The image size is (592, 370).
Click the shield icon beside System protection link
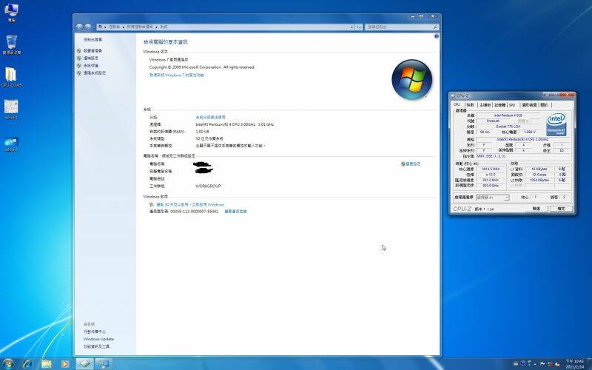[79, 65]
